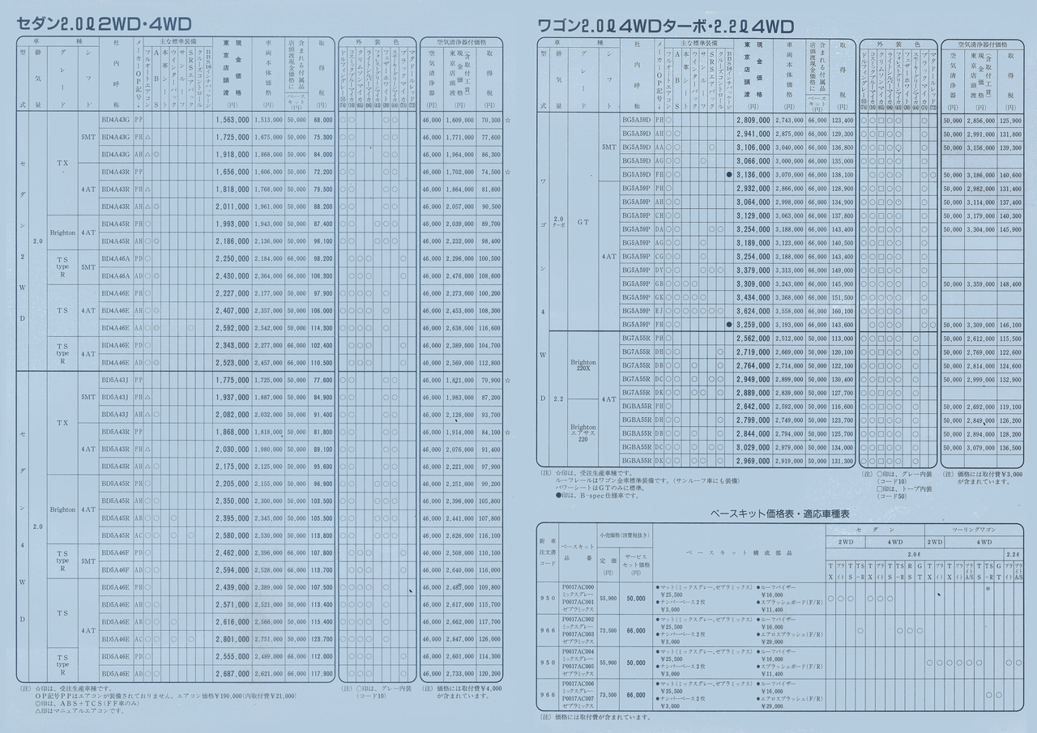1037x733 pixels.
Task: Click part number P0017AC004
Action: (x=578, y=651)
